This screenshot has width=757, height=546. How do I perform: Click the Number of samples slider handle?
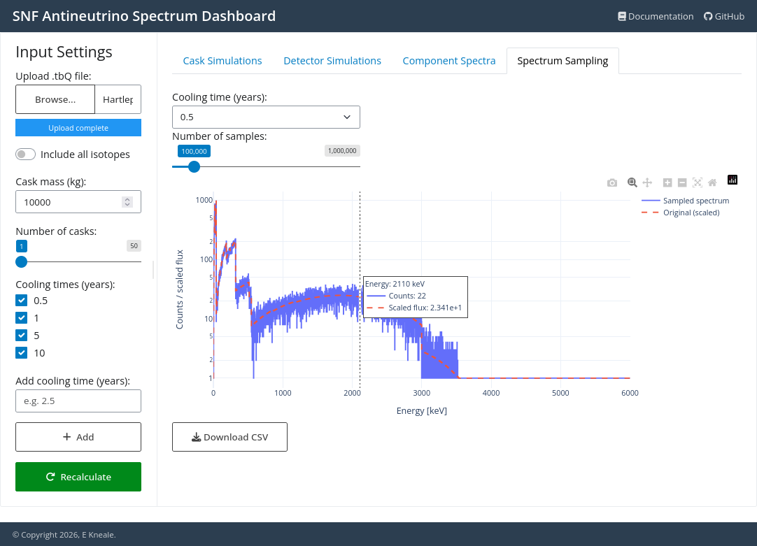point(194,167)
